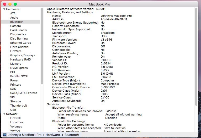Select Firewall under Network

coord(15,118)
